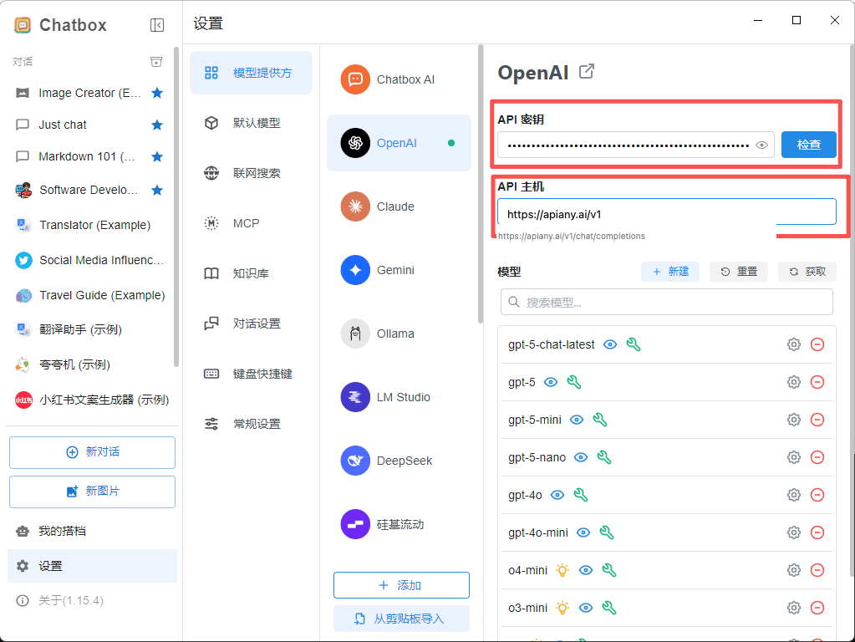This screenshot has height=642, width=855.
Task: Select the MCP settings tab
Action: (251, 223)
